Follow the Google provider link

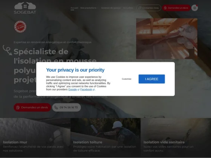coord(72,90)
